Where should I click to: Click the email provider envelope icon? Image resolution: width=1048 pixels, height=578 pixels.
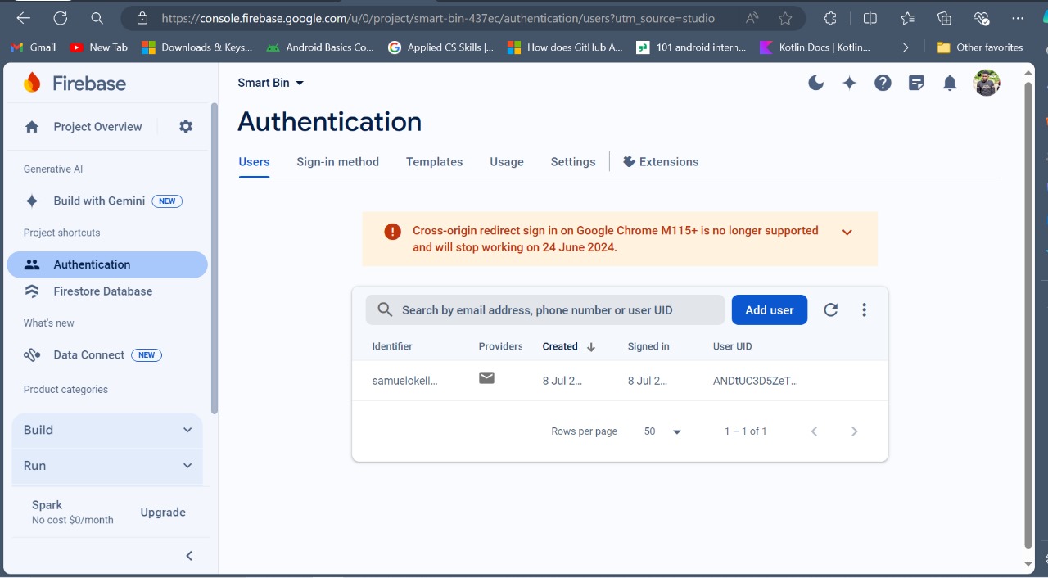point(486,377)
